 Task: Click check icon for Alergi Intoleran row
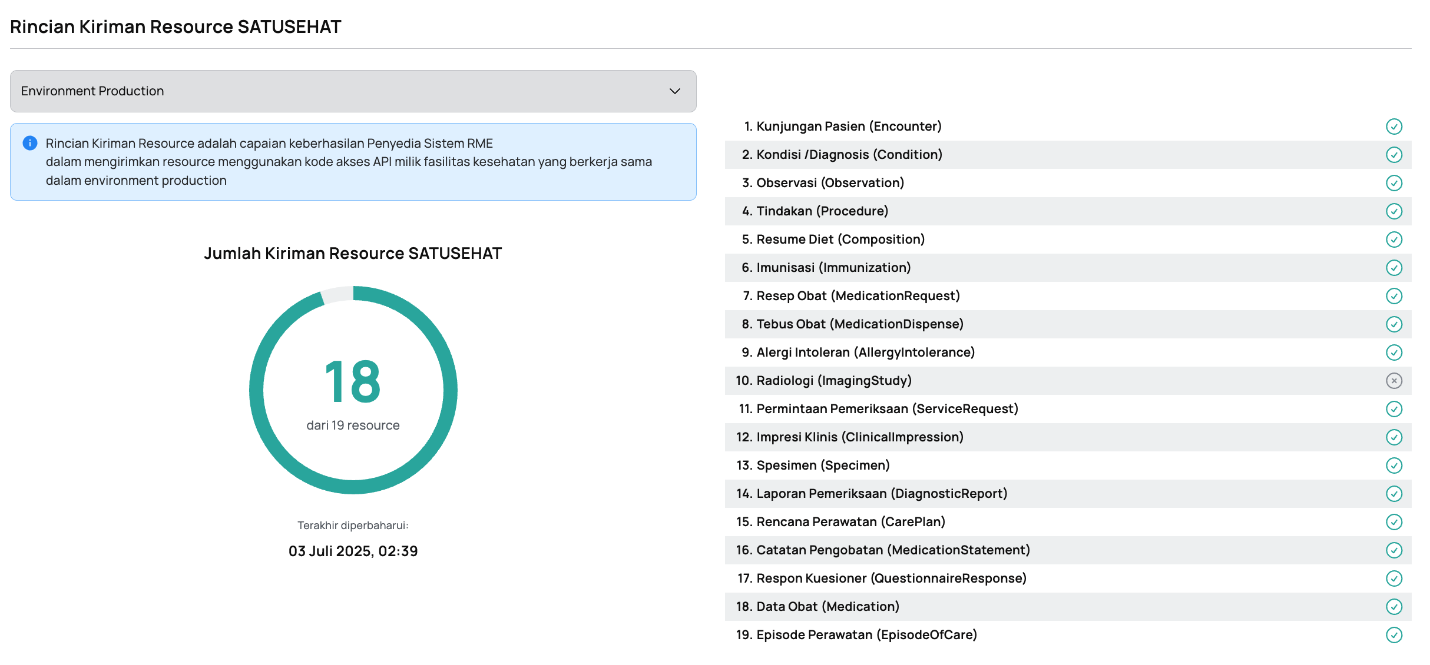pos(1393,353)
